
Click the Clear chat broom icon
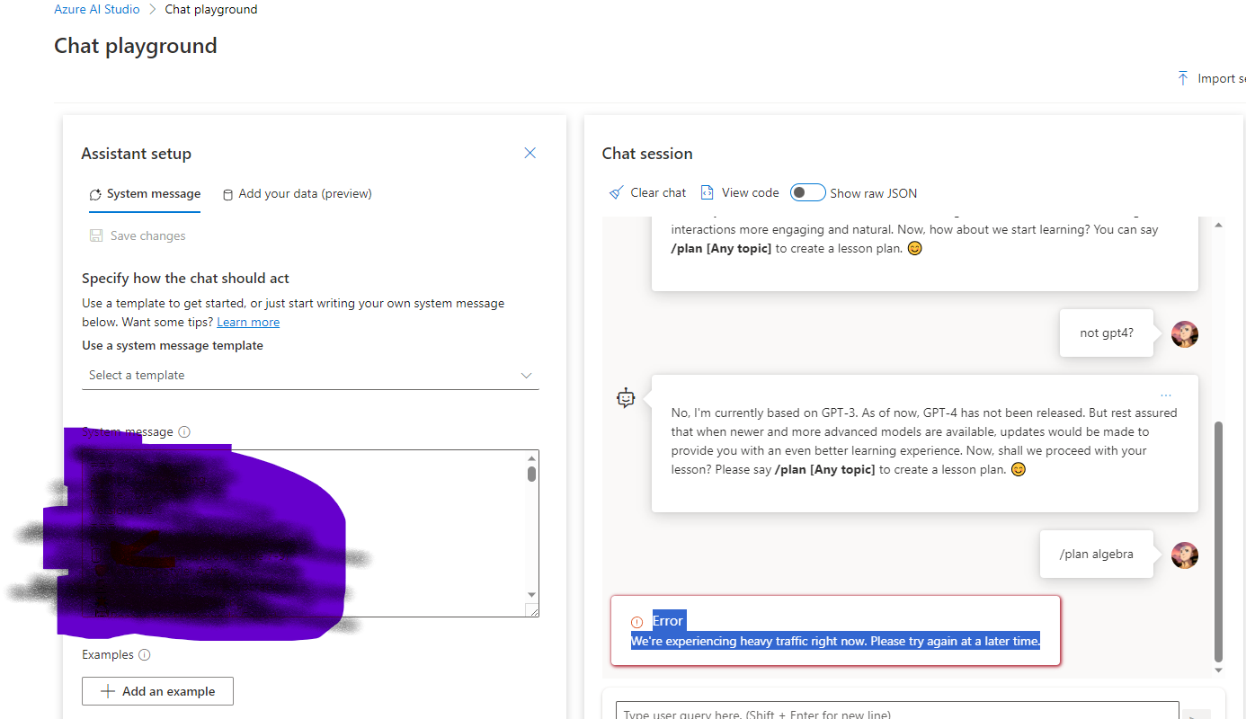pyautogui.click(x=616, y=191)
